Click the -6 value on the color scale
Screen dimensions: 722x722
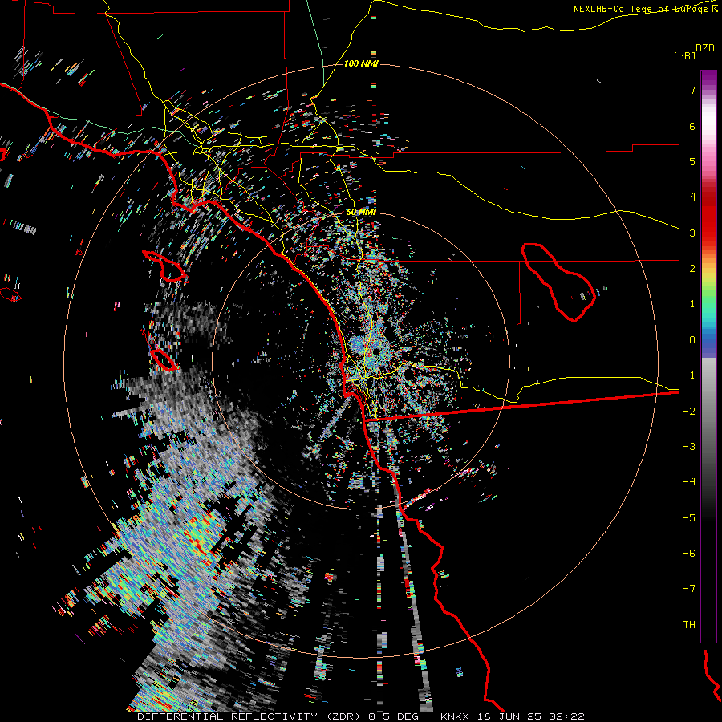(x=689, y=554)
